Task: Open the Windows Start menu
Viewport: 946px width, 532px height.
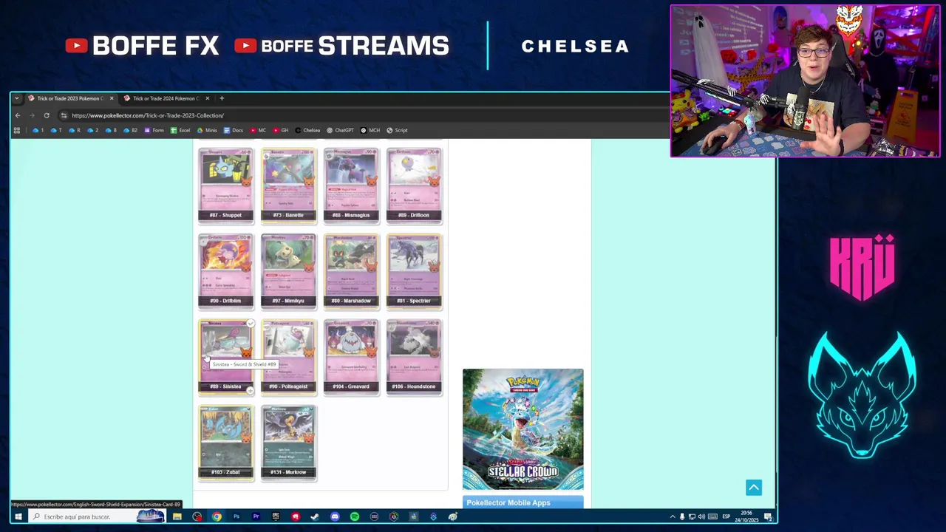Action: [x=18, y=516]
